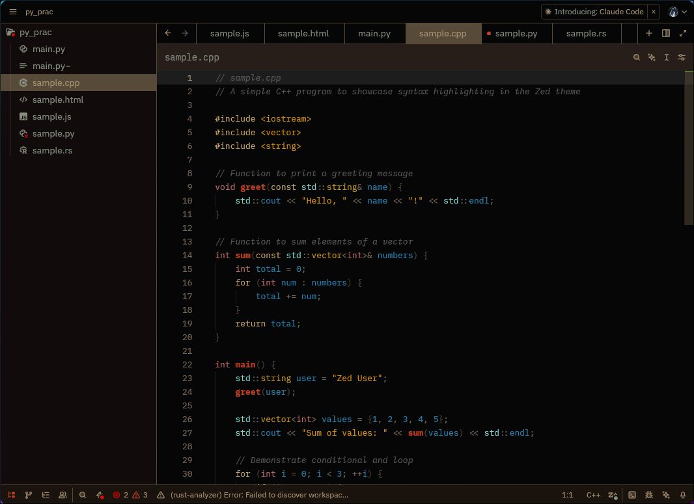This screenshot has width=694, height=504.
Task: Go forward in navigation history
Action: tap(184, 33)
